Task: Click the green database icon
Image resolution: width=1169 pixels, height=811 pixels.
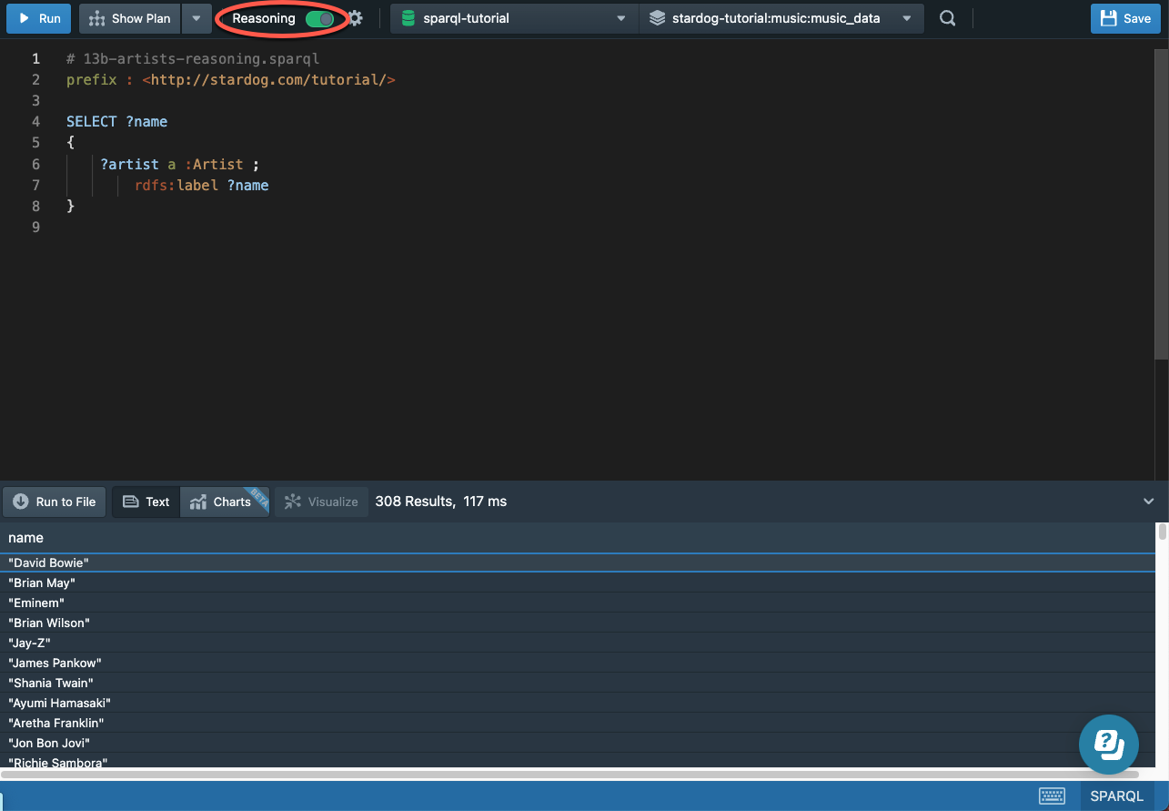Action: pyautogui.click(x=408, y=18)
